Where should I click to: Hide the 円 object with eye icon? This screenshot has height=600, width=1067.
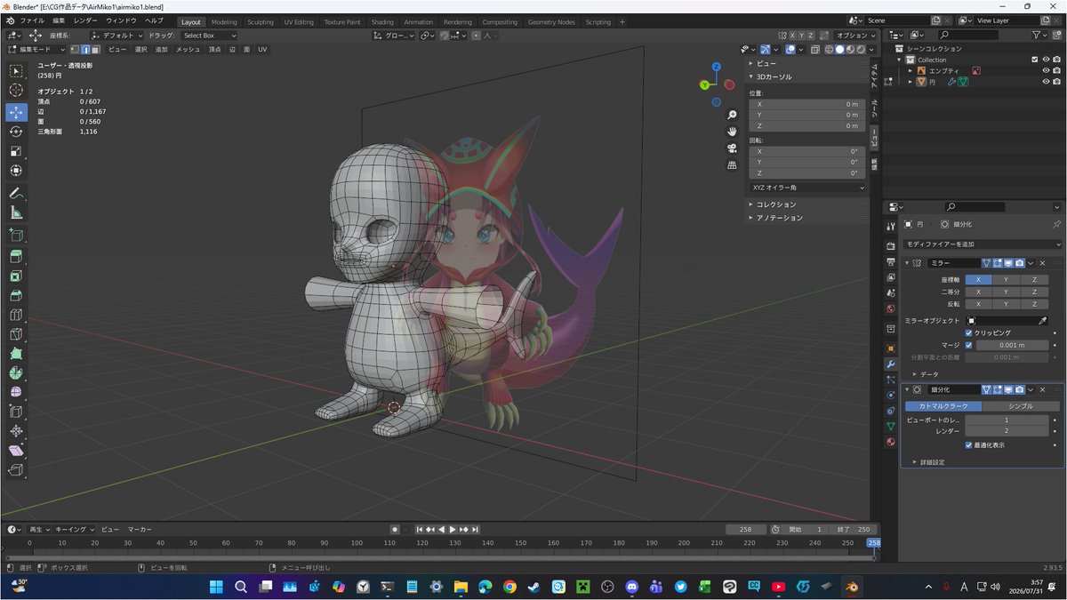[1045, 81]
